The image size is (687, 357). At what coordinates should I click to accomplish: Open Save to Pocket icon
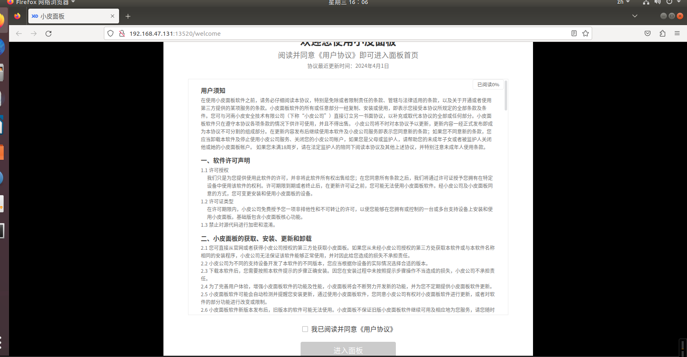pos(648,34)
